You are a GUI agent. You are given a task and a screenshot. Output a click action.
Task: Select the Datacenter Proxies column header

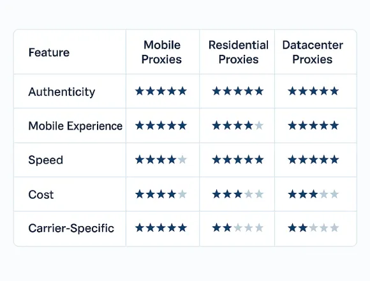click(x=313, y=52)
